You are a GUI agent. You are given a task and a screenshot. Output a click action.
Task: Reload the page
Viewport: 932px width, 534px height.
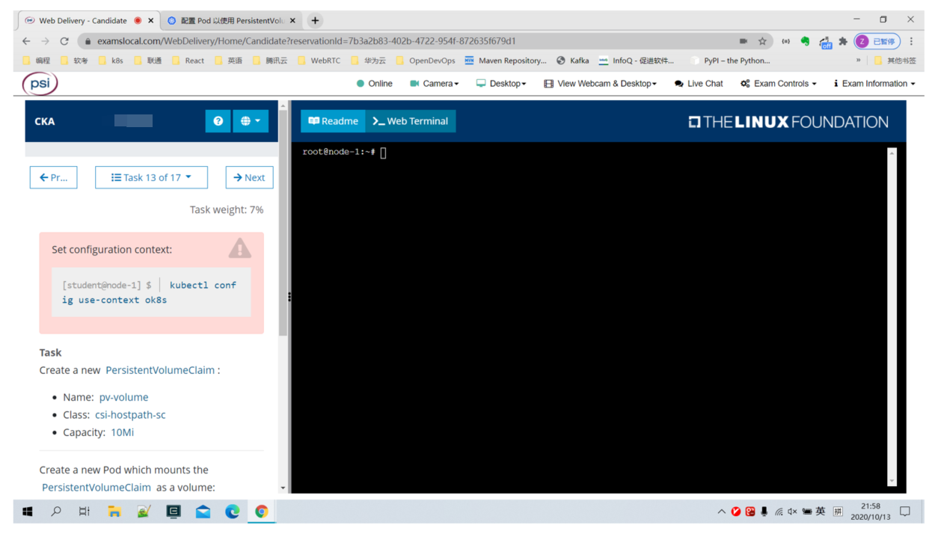coord(64,41)
